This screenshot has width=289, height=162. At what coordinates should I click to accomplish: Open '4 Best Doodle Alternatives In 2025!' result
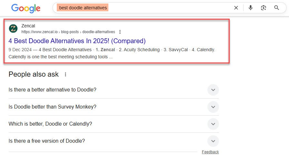pos(77,41)
